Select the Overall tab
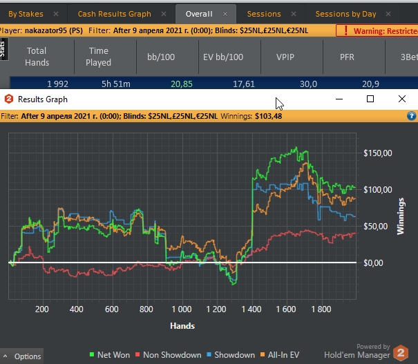Viewport: 418px width, 364px height. [199, 14]
